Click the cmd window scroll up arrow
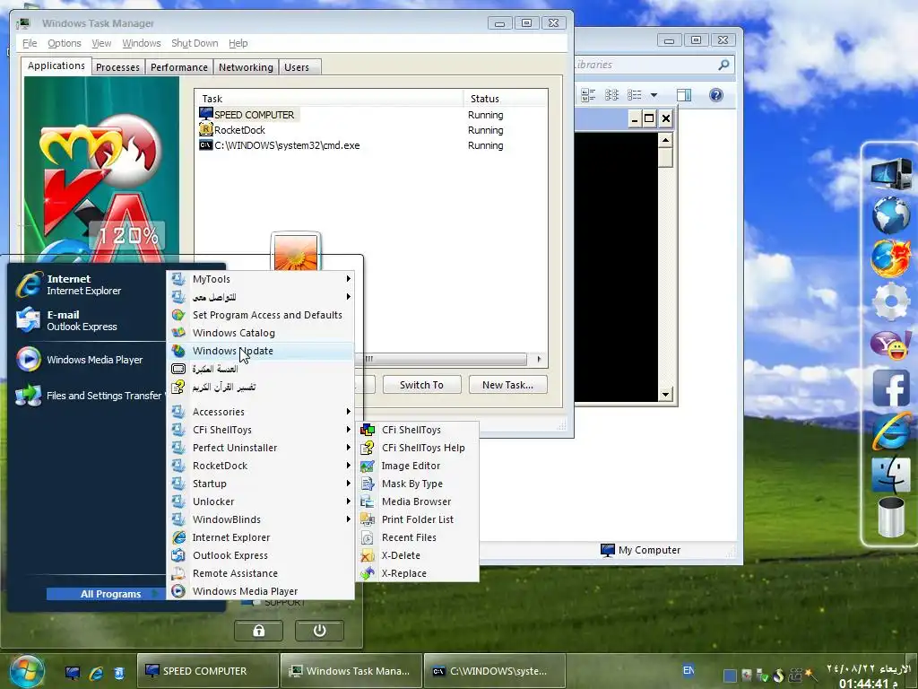 pyautogui.click(x=665, y=140)
